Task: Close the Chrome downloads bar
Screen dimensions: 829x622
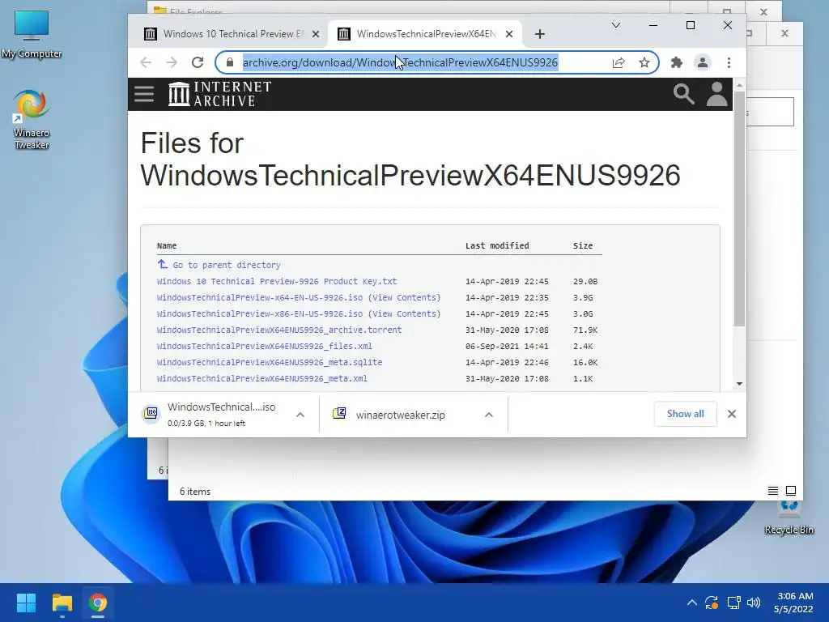Action: (x=732, y=414)
